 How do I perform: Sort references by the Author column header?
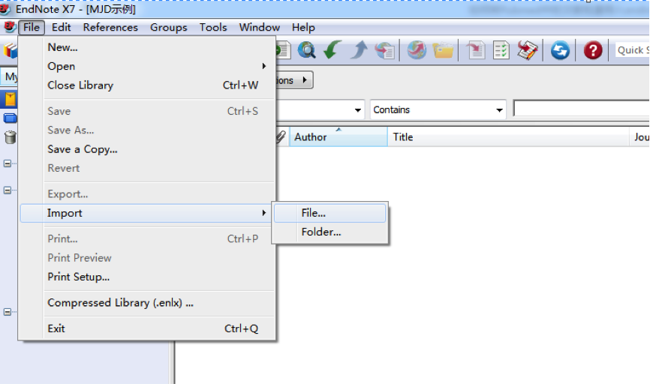[311, 137]
